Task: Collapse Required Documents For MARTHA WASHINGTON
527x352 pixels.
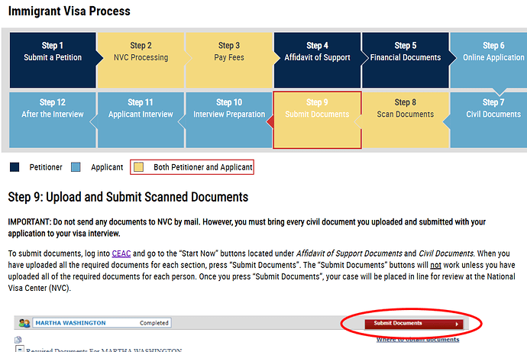Action: click(x=20, y=349)
